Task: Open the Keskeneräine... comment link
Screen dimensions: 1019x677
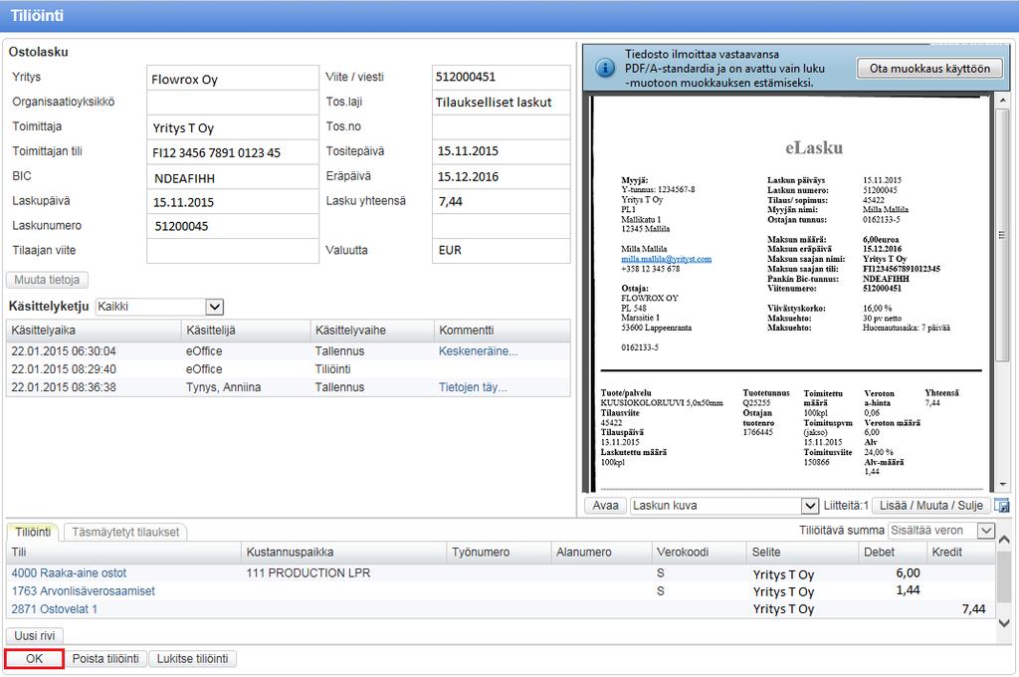Action: coord(478,351)
